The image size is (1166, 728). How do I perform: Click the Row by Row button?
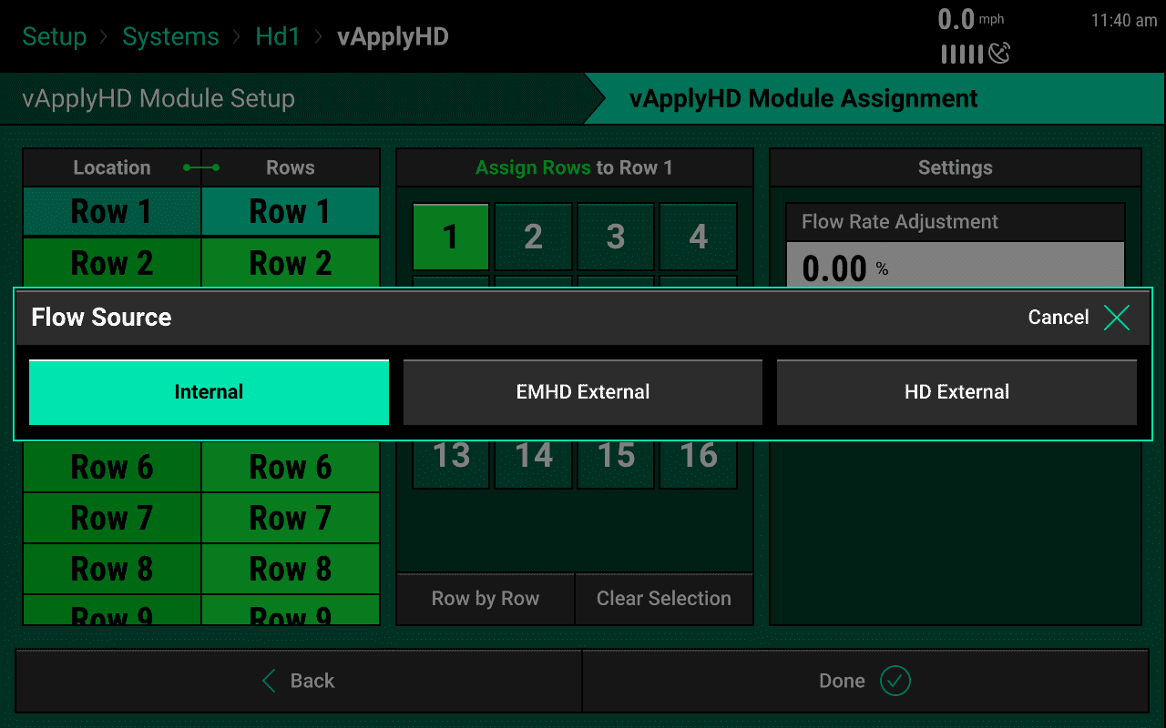(486, 599)
